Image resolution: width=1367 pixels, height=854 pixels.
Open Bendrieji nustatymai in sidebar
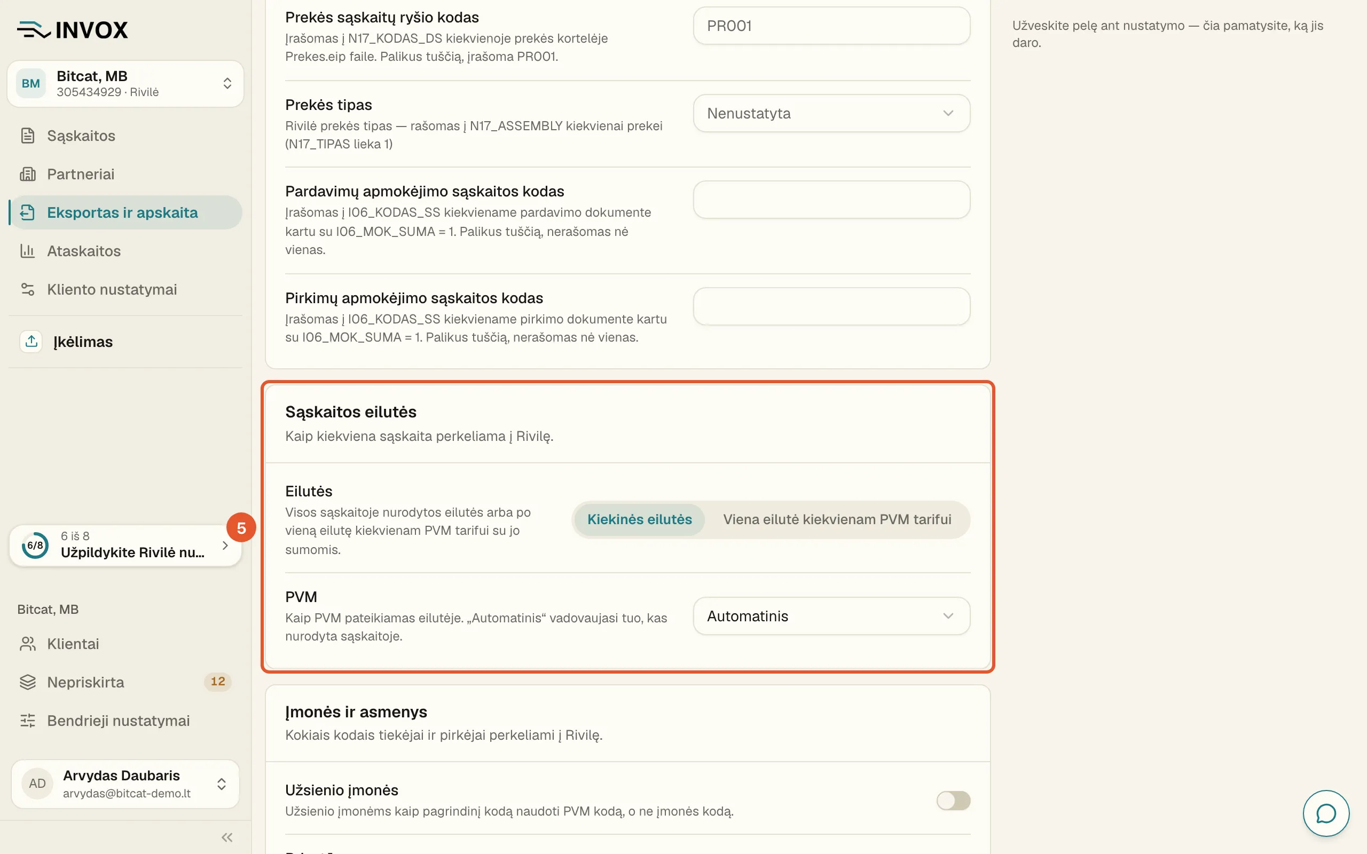[x=125, y=721]
